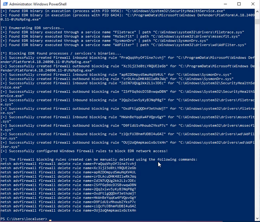Click netsh delete command for name=ZSfFGq9dcDJSBvwqwDBN
Image resolution: width=260 pixels, height=222 pixels.
pos(68,185)
